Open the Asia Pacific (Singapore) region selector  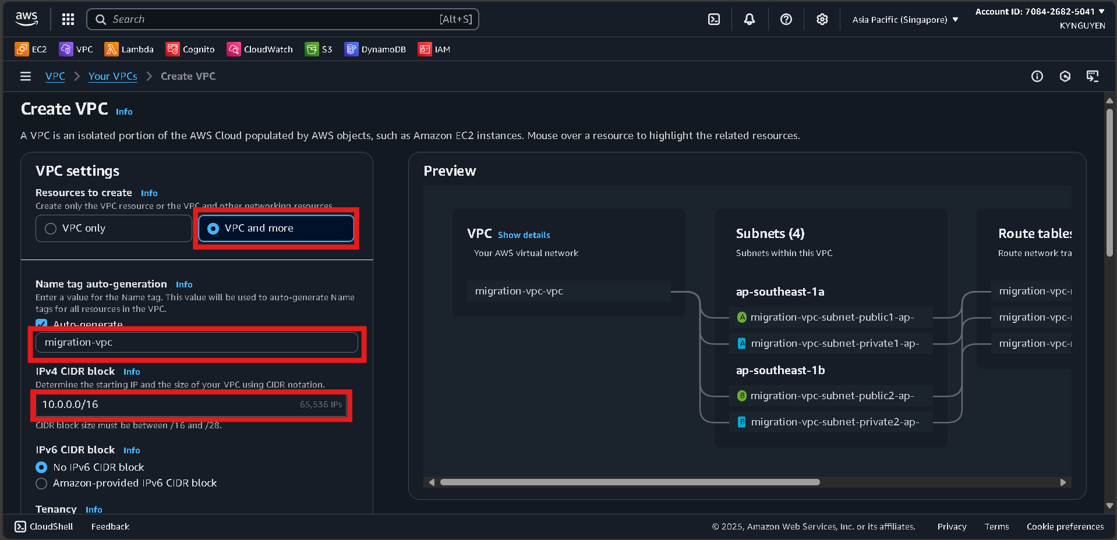903,19
